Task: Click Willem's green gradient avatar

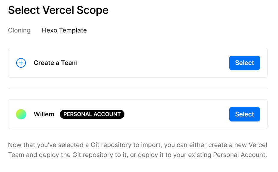Action: point(21,114)
